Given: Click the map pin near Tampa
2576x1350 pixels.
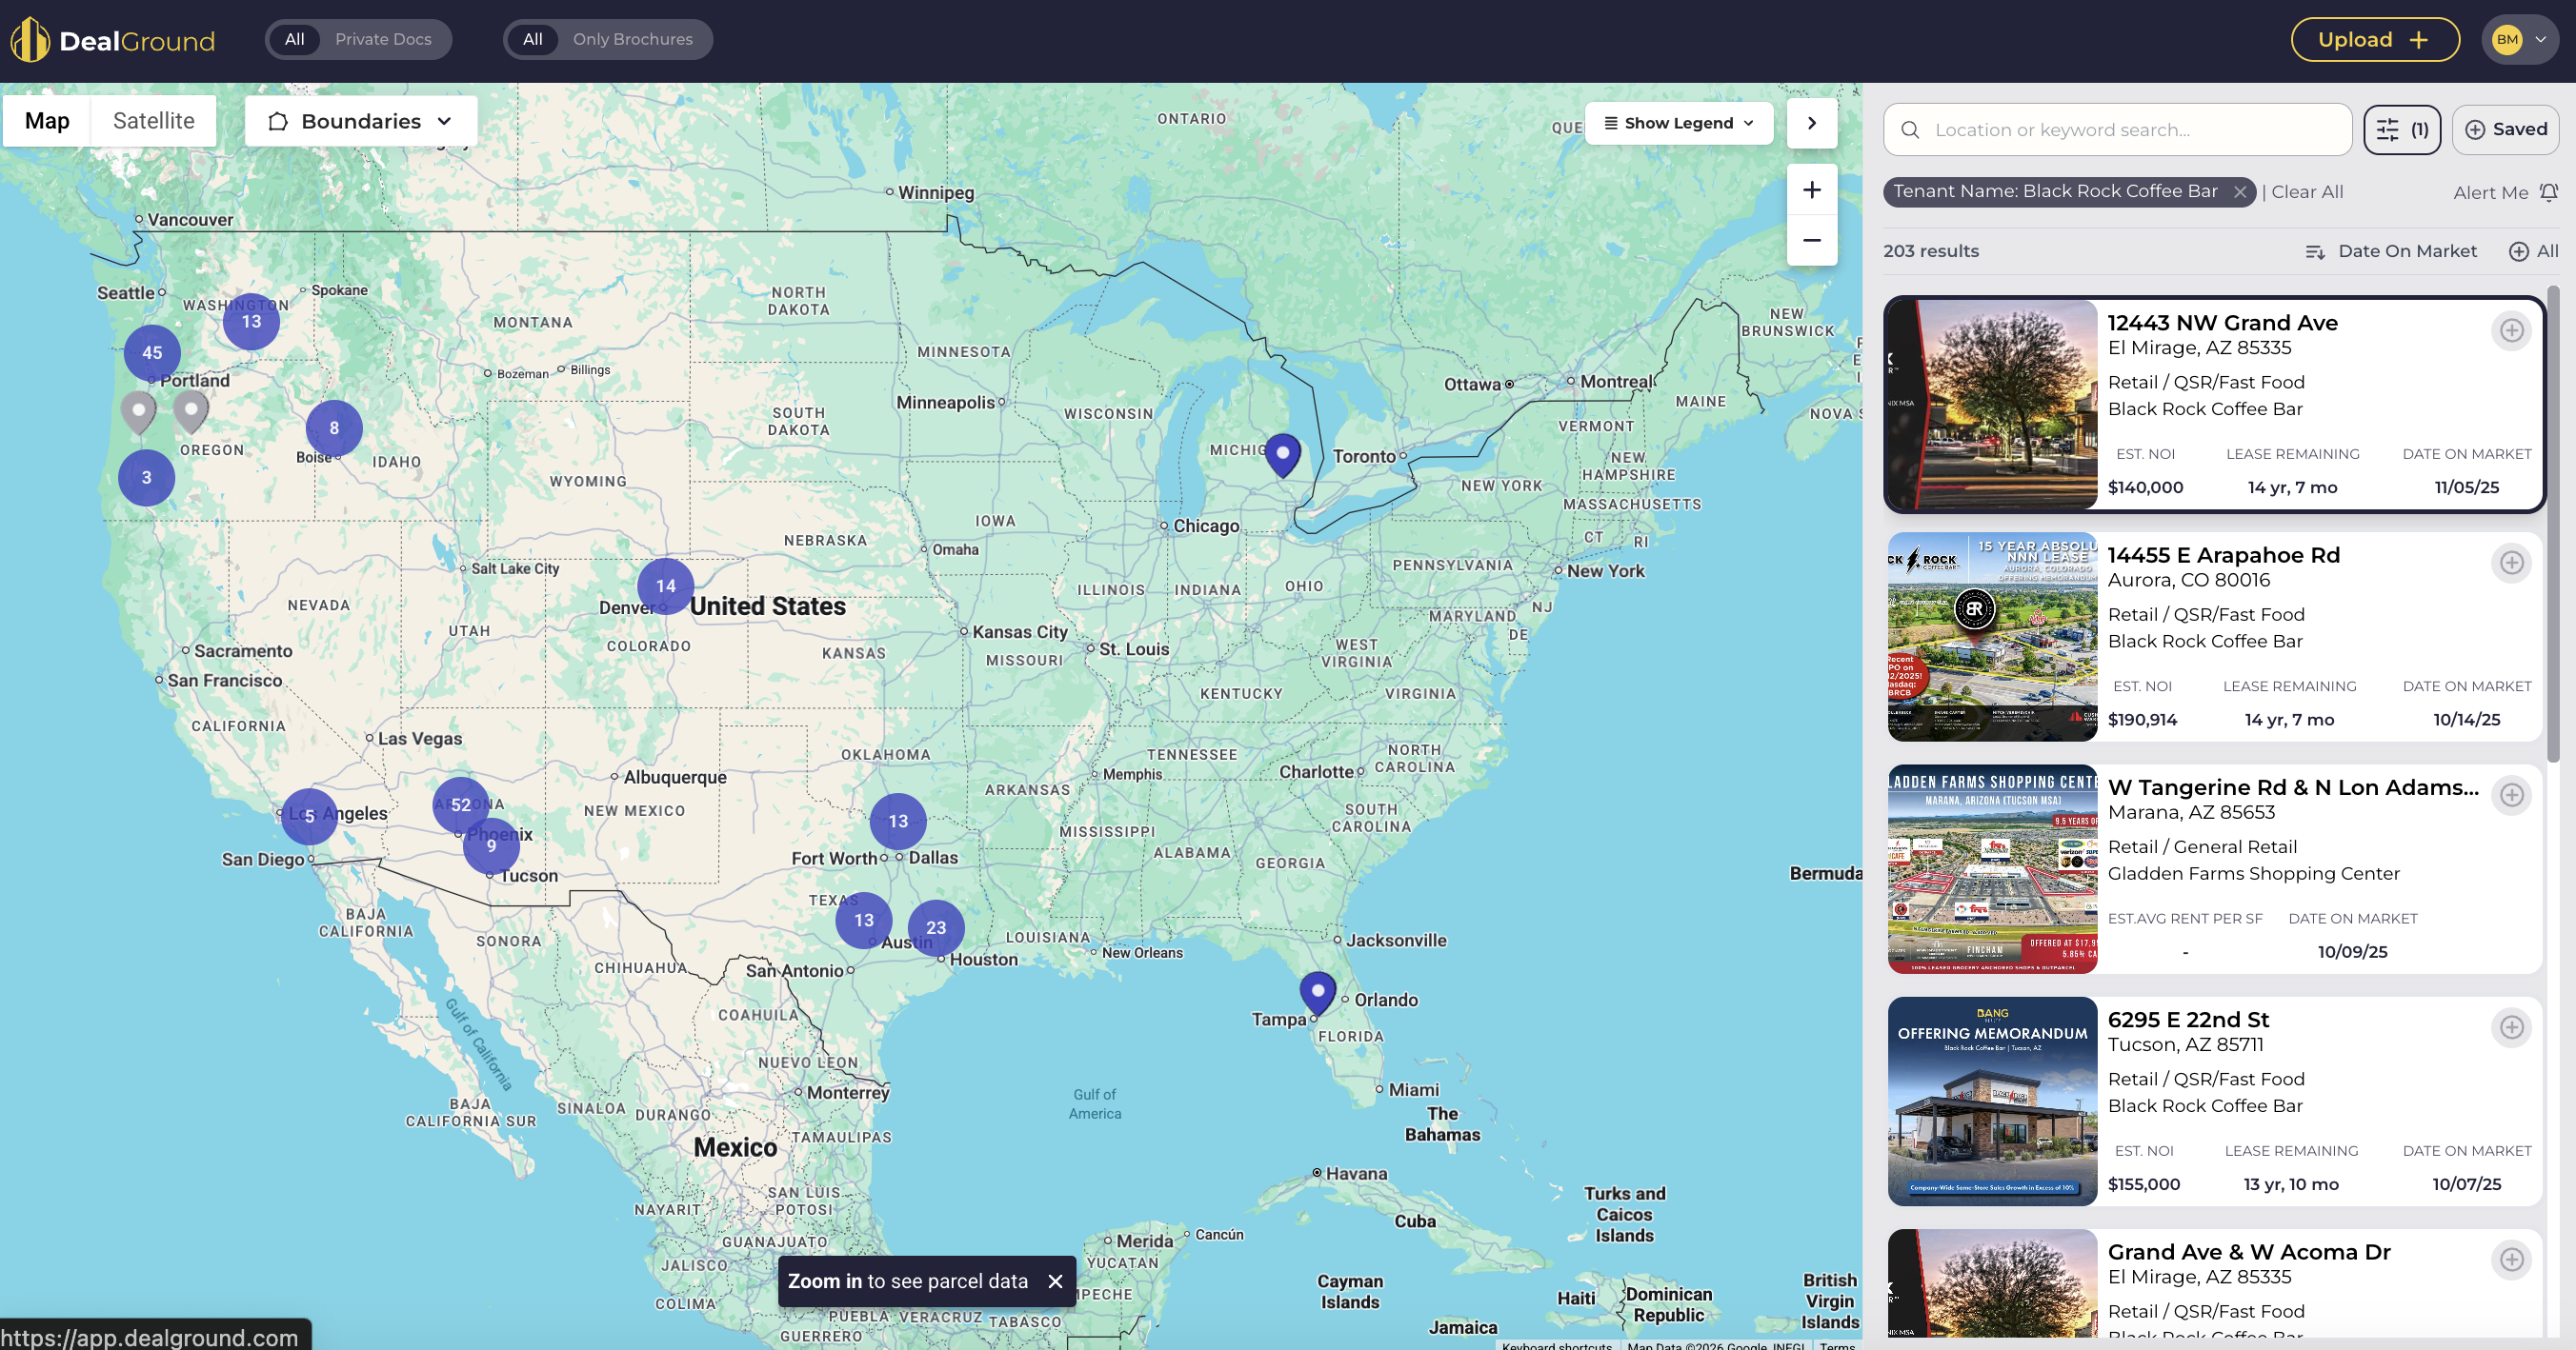Looking at the screenshot, I should pyautogui.click(x=1317, y=990).
